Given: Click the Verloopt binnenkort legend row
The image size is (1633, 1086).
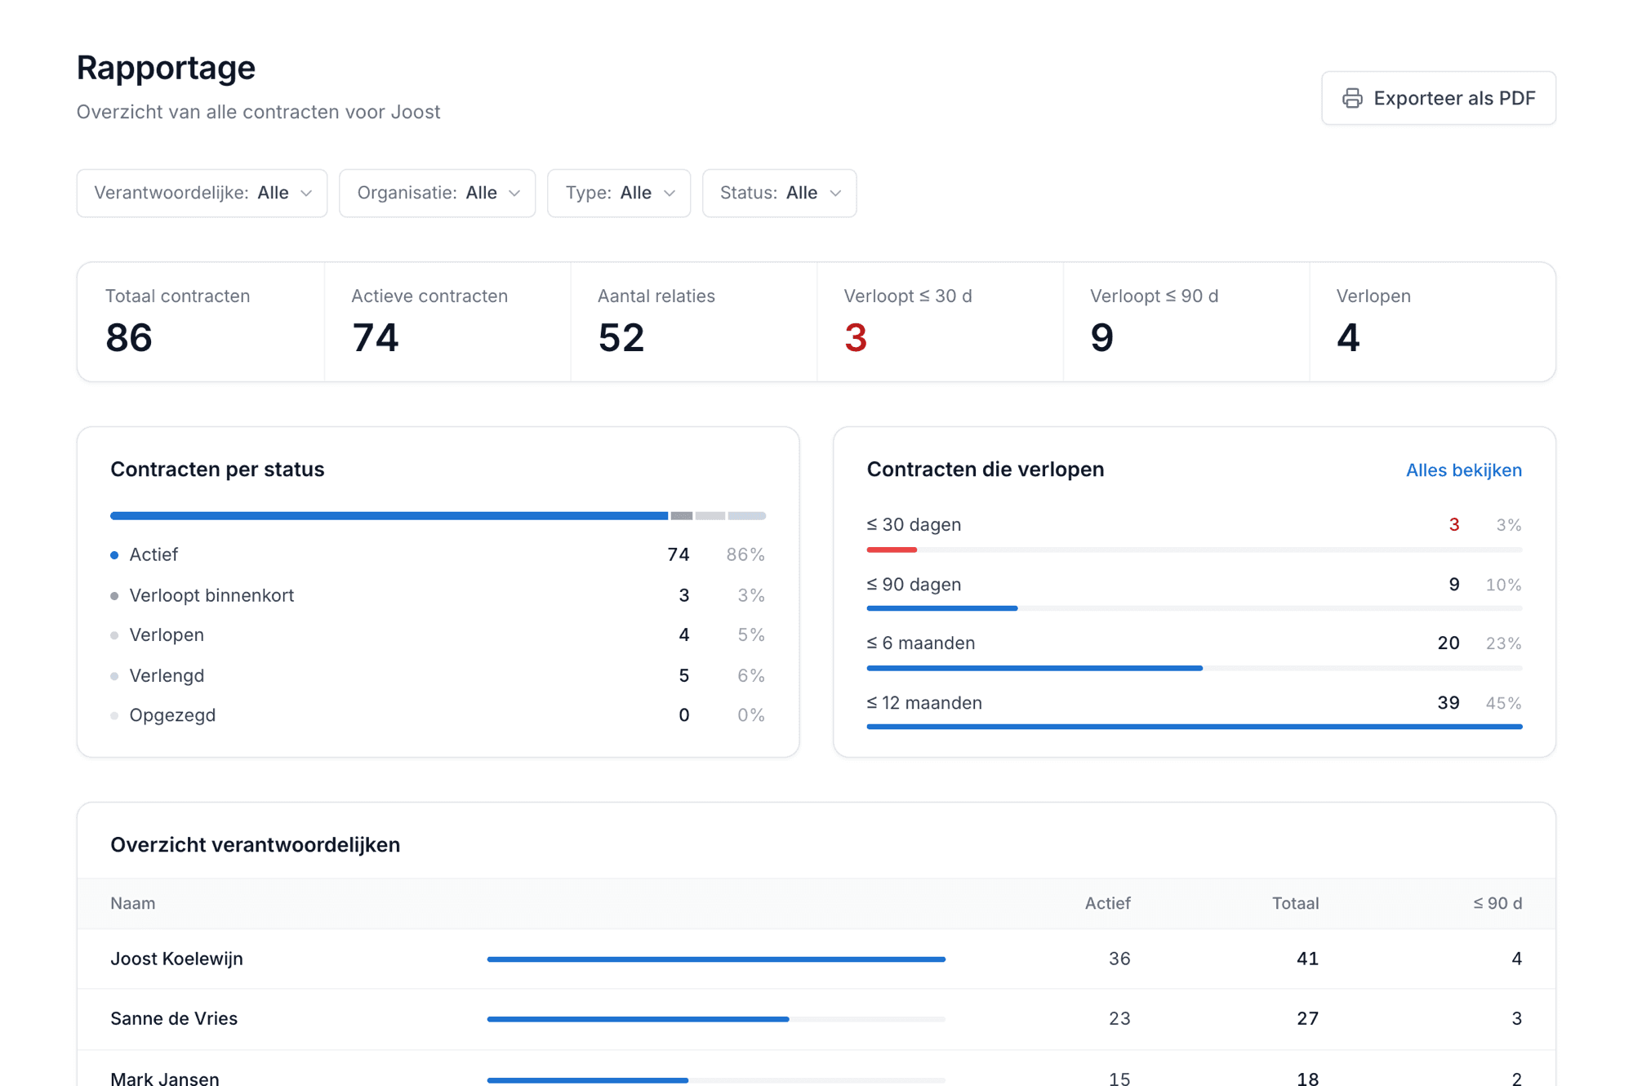Looking at the screenshot, I should click(x=438, y=595).
